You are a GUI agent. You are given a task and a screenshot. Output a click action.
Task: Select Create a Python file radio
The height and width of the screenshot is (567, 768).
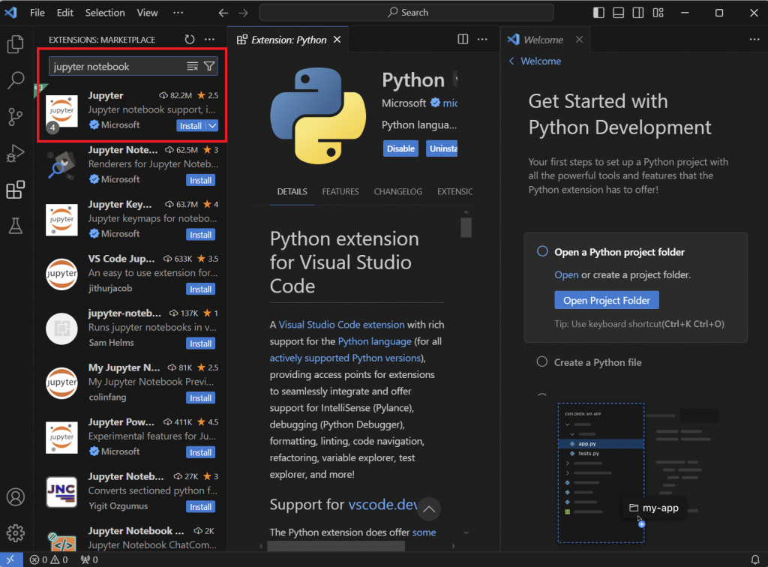[542, 362]
